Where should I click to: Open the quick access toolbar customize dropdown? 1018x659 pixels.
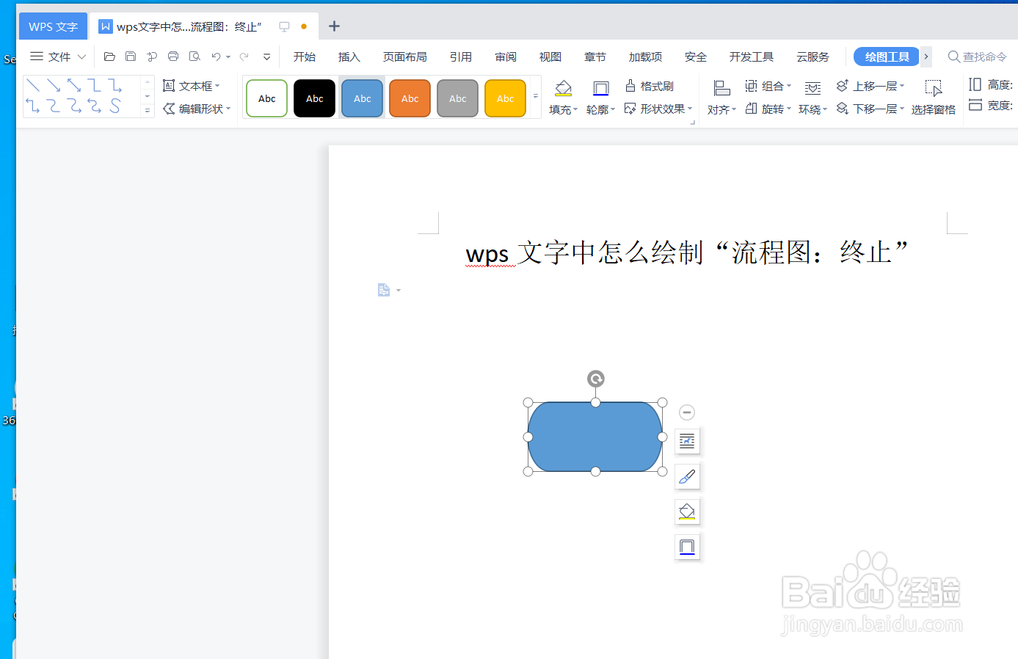tap(266, 57)
